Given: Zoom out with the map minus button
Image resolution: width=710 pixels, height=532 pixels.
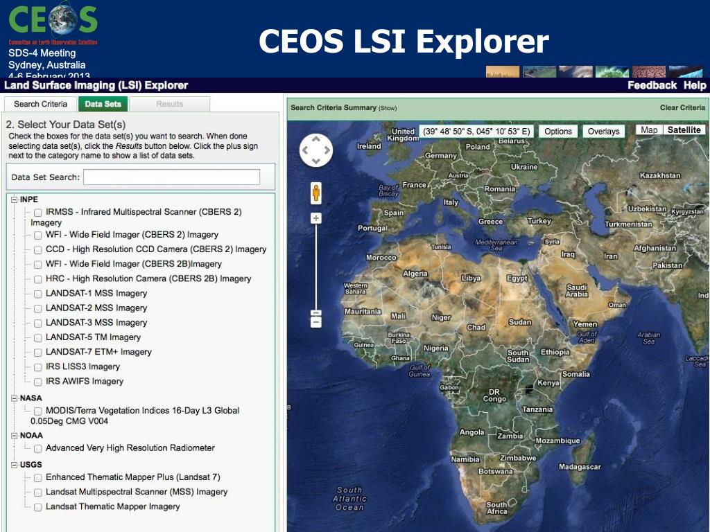Looking at the screenshot, I should pos(316,323).
